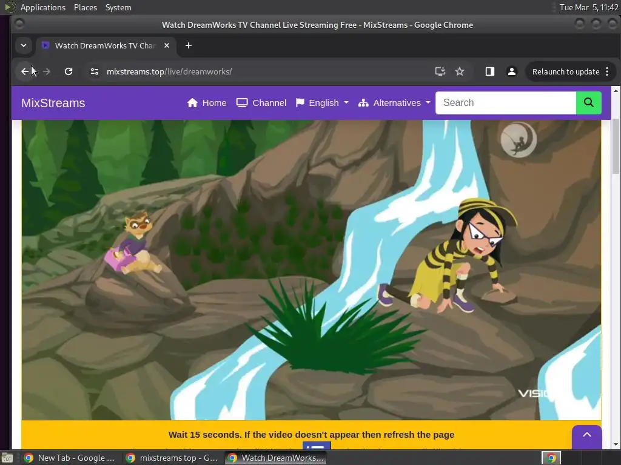Open the Channel link in navbar

[261, 103]
